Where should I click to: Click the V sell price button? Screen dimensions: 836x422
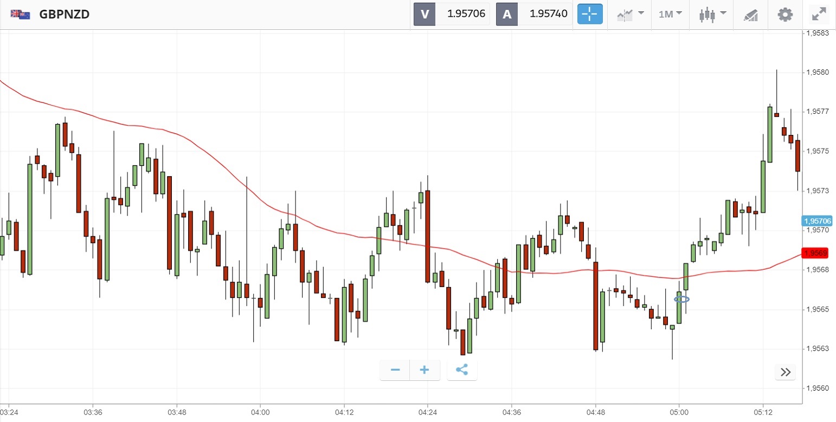pyautogui.click(x=452, y=14)
